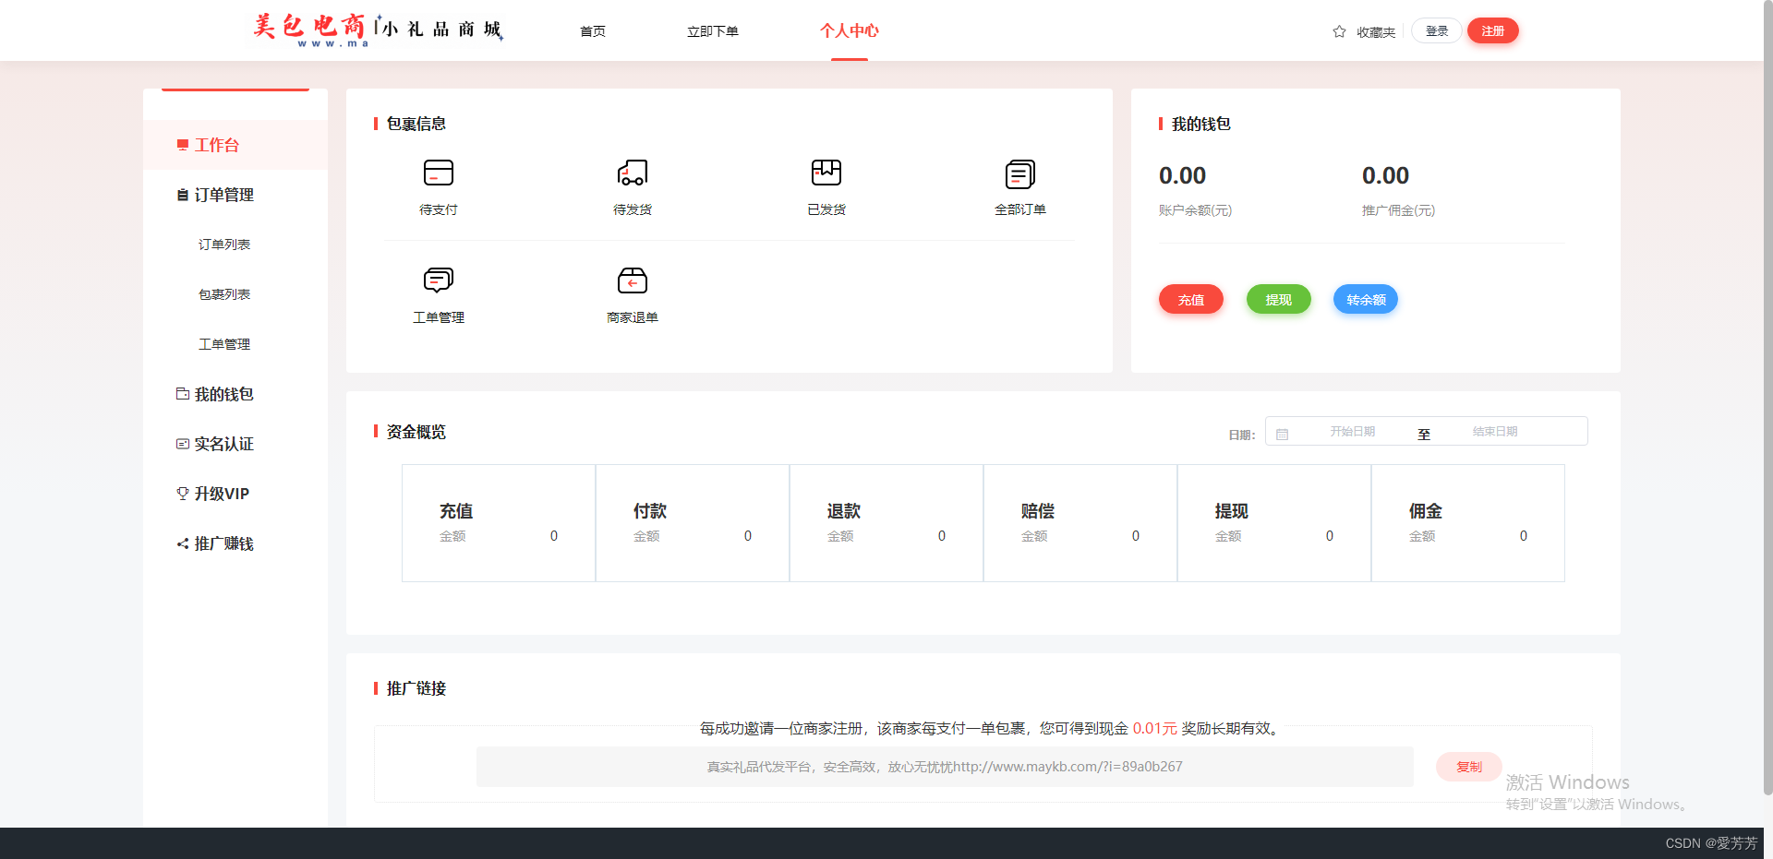Click the red 注册 register button
This screenshot has width=1773, height=859.
tap(1493, 30)
